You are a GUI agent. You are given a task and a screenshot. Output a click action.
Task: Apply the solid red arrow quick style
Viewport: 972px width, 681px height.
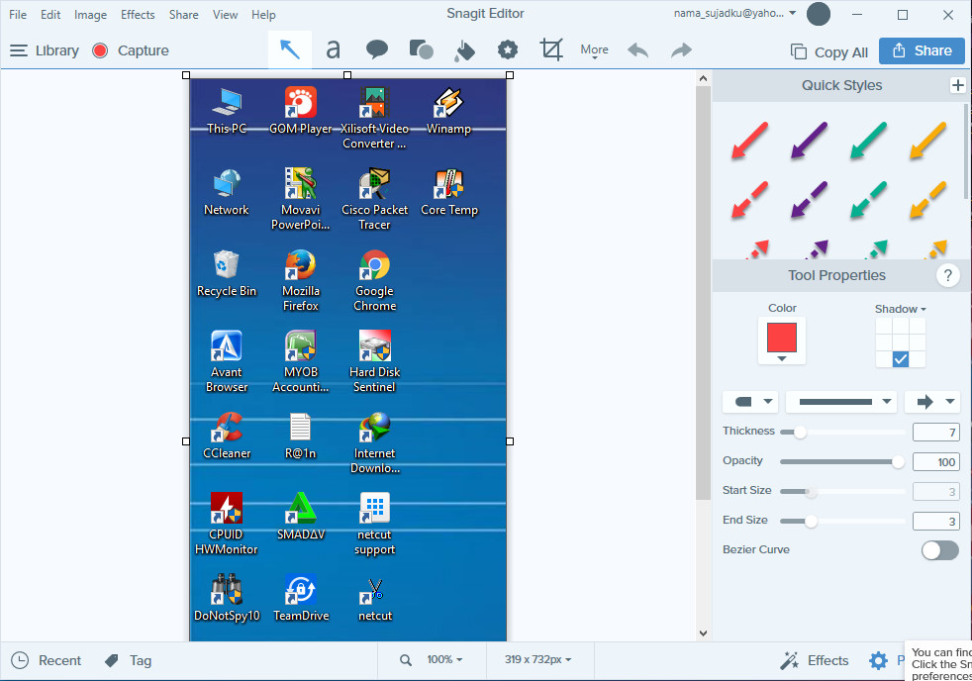(x=750, y=141)
